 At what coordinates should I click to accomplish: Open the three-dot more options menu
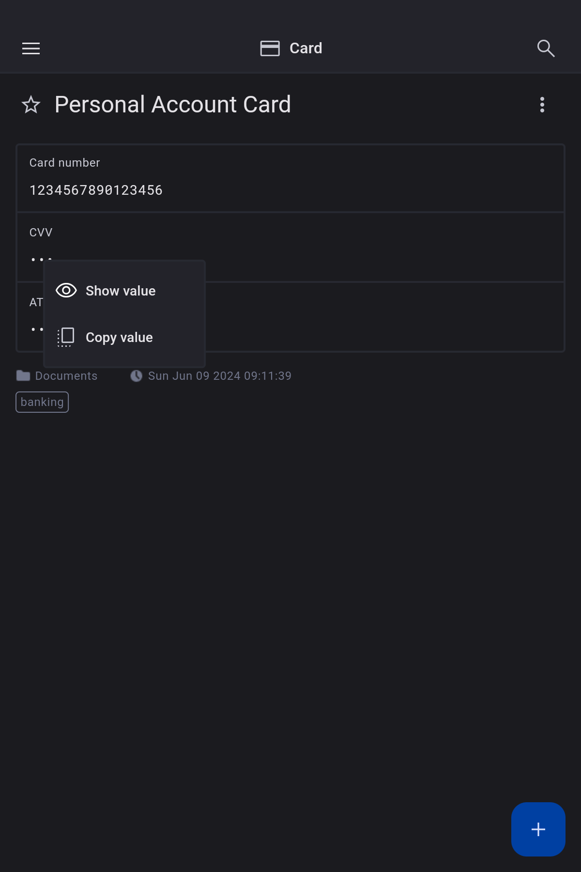542,105
